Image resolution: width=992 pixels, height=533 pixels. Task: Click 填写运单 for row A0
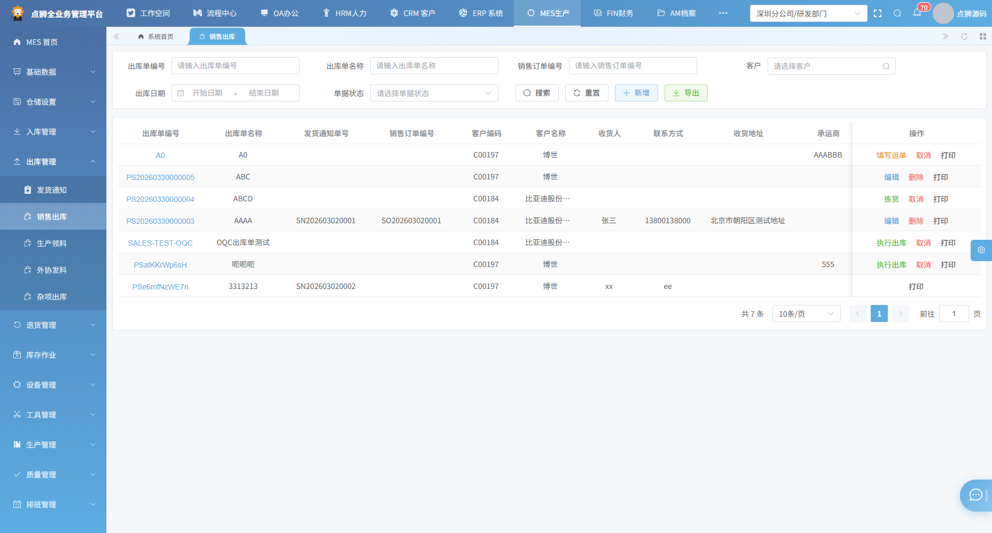coord(891,155)
